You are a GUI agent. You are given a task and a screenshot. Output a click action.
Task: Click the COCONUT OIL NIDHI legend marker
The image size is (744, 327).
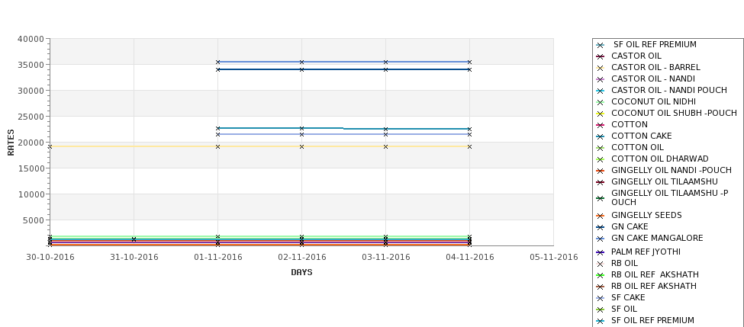(x=601, y=102)
